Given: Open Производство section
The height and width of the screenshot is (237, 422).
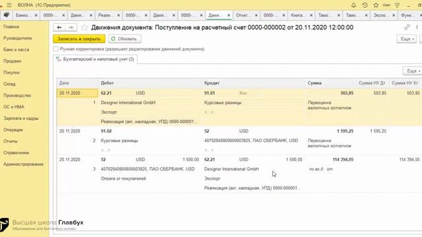Looking at the screenshot, I should tap(17, 95).
